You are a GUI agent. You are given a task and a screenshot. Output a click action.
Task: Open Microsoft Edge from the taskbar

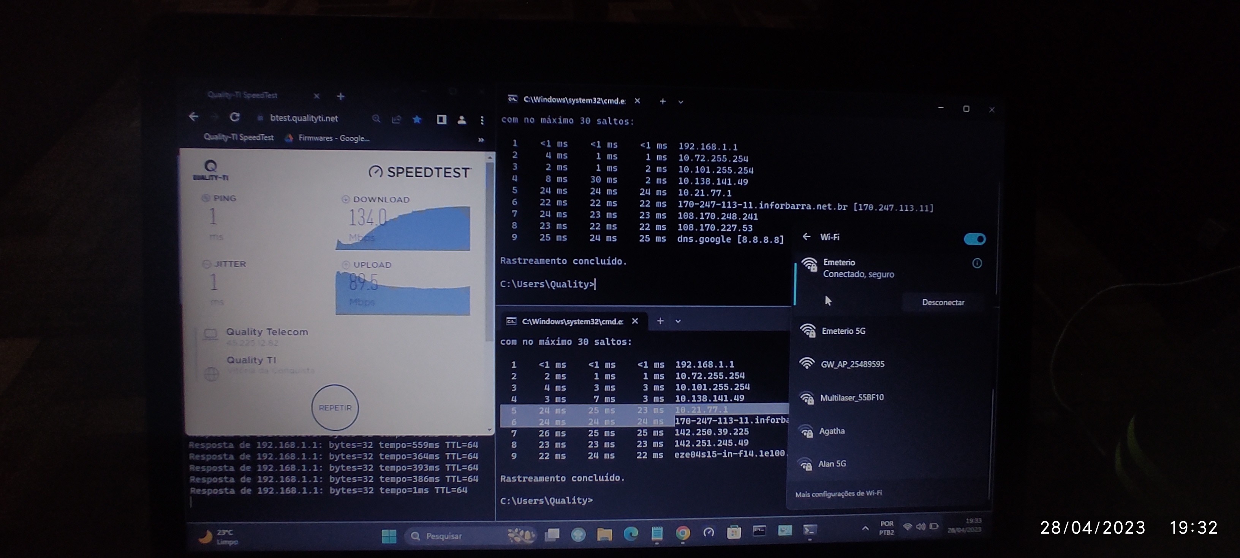[630, 533]
